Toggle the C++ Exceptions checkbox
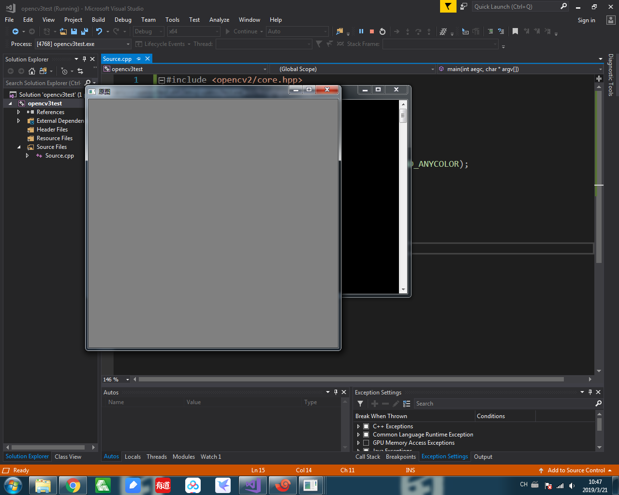This screenshot has height=495, width=619. click(x=366, y=426)
